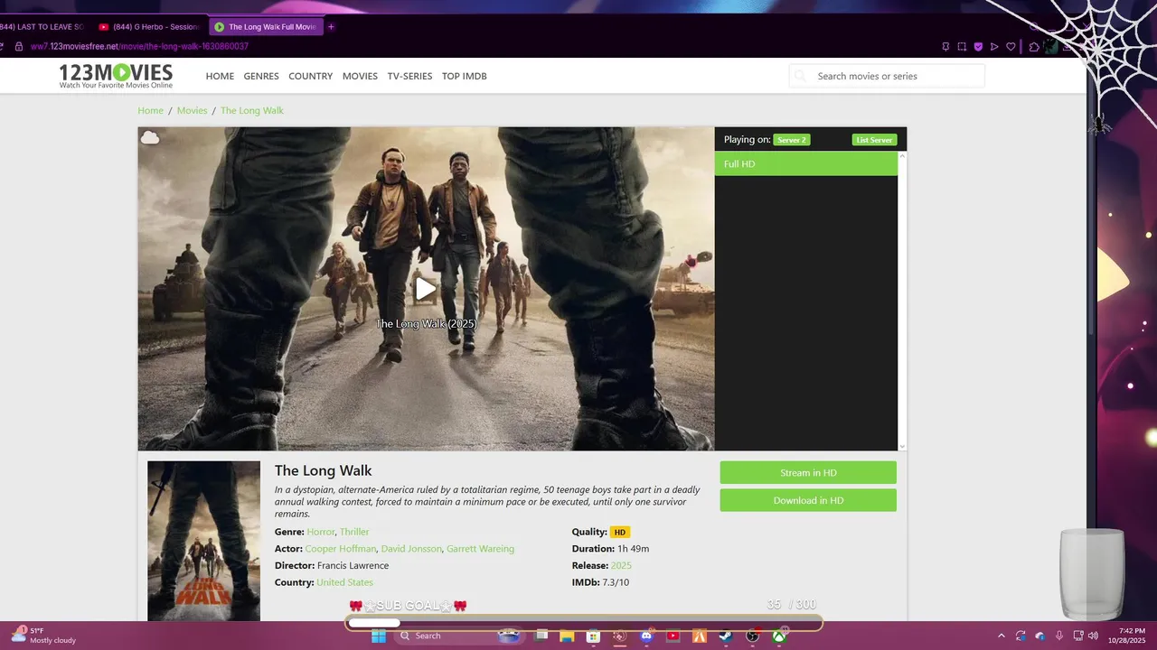Open United States country link
This screenshot has width=1157, height=650.
click(x=344, y=582)
